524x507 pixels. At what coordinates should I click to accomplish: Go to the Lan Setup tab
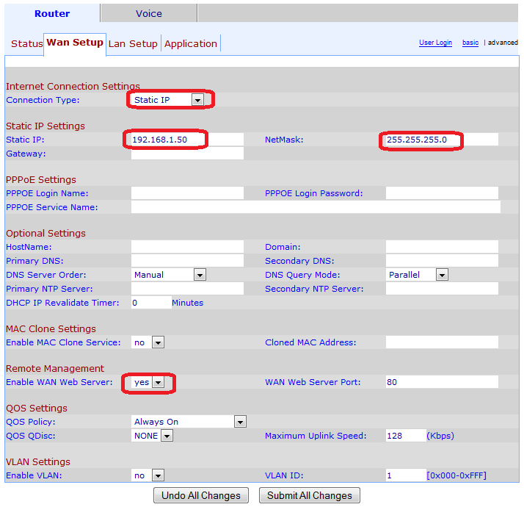[133, 43]
